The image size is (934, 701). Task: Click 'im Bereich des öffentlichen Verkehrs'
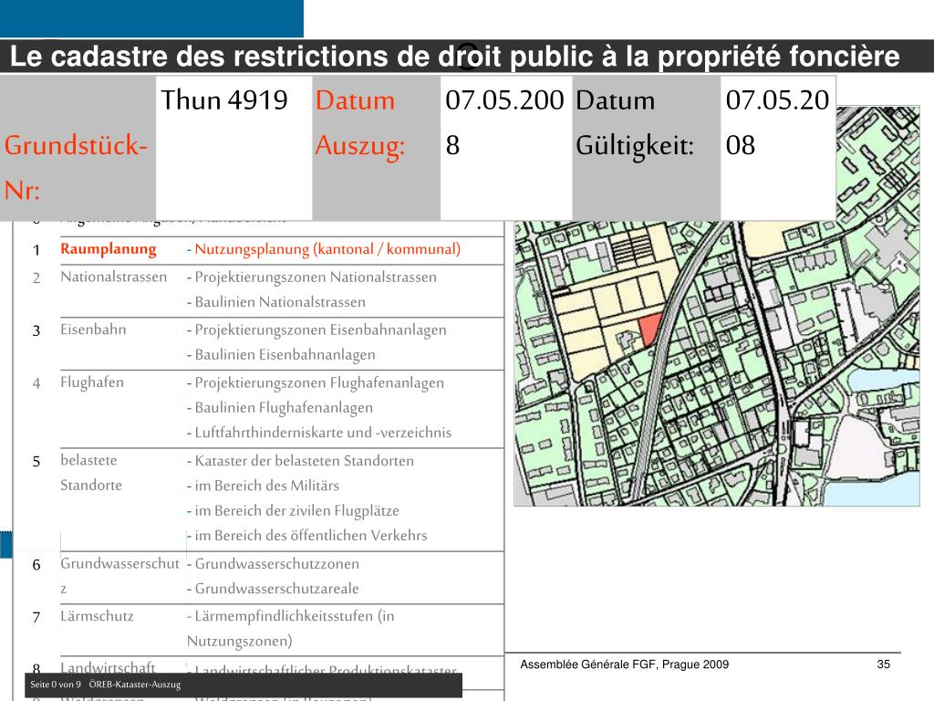[310, 536]
